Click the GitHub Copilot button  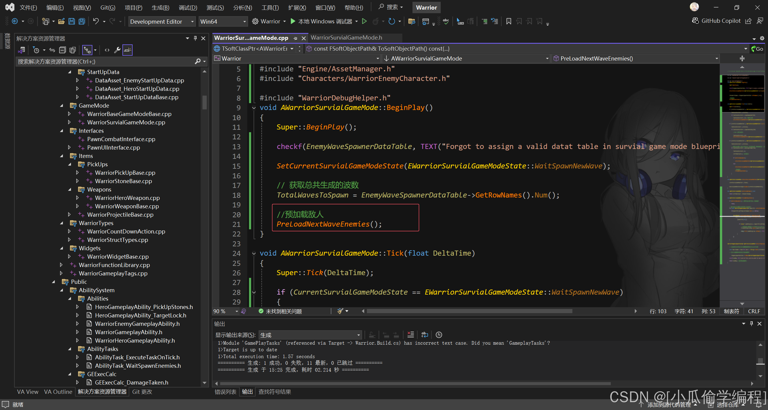(716, 21)
